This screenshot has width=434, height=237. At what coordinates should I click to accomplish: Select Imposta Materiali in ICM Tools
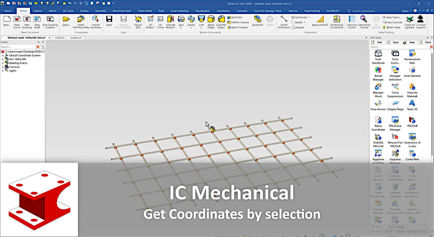click(x=411, y=89)
